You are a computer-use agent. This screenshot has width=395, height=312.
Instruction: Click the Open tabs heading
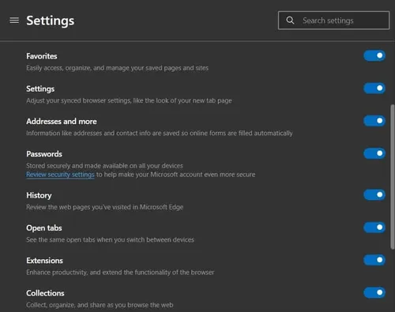click(x=44, y=228)
